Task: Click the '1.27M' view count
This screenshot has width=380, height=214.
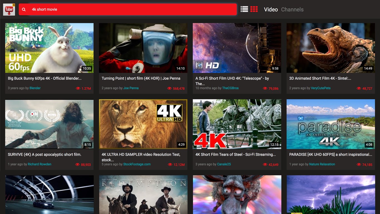Action: pos(86,89)
